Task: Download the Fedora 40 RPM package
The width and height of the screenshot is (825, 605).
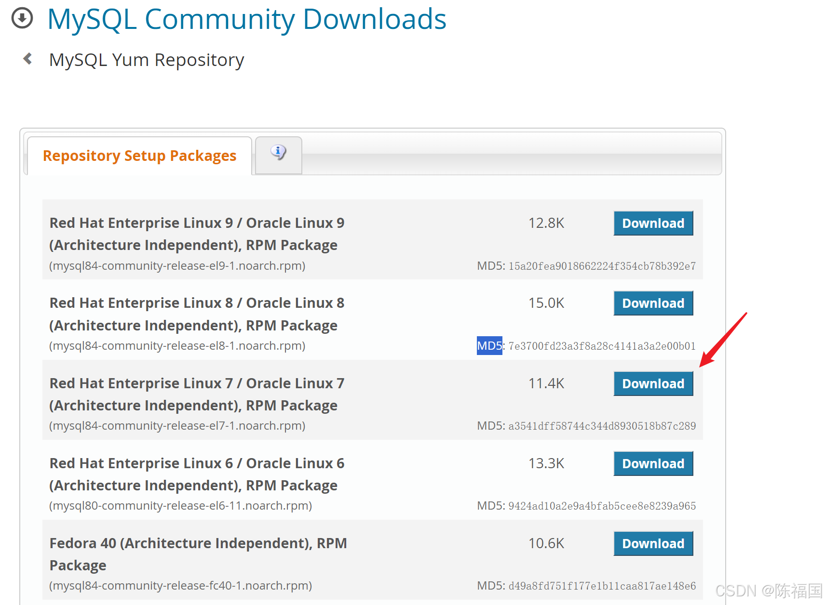Action: pyautogui.click(x=653, y=543)
